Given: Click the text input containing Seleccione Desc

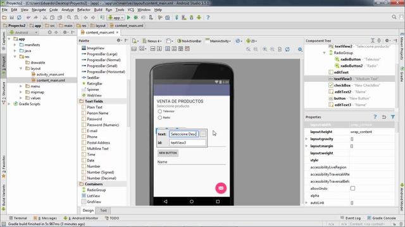Looking at the screenshot, I should click(184, 134).
